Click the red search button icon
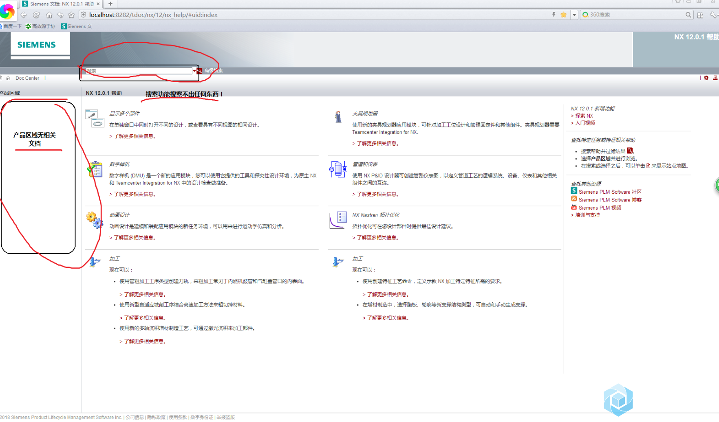The height and width of the screenshot is (422, 719). [199, 71]
